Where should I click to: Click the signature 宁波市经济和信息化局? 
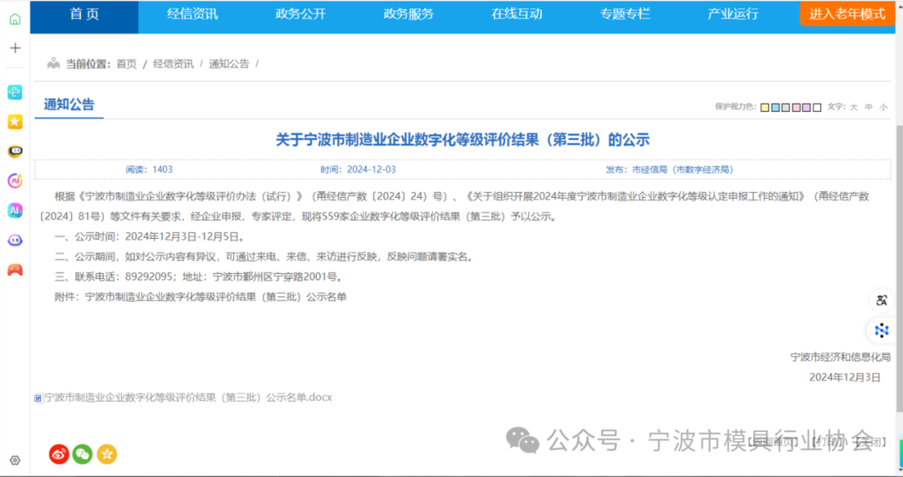click(840, 358)
